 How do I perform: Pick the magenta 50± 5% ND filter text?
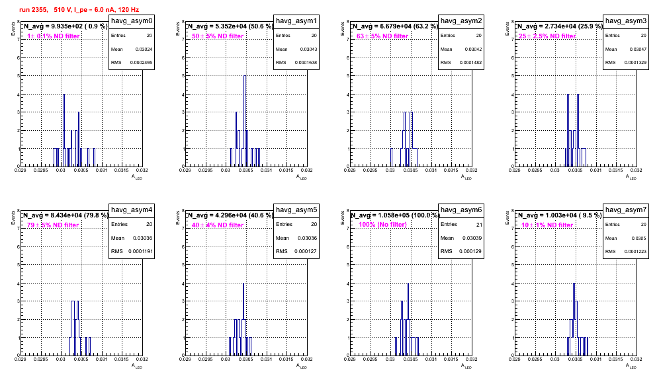218,36
